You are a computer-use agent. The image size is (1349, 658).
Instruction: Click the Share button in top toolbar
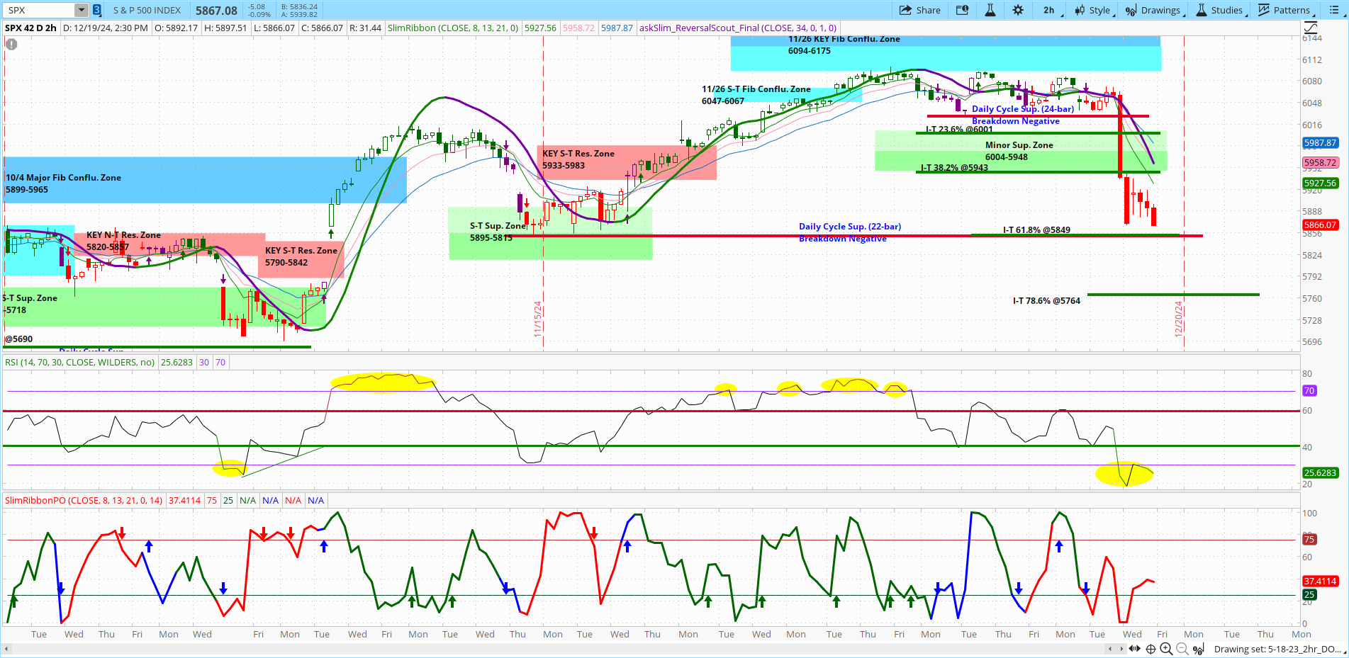(x=920, y=10)
